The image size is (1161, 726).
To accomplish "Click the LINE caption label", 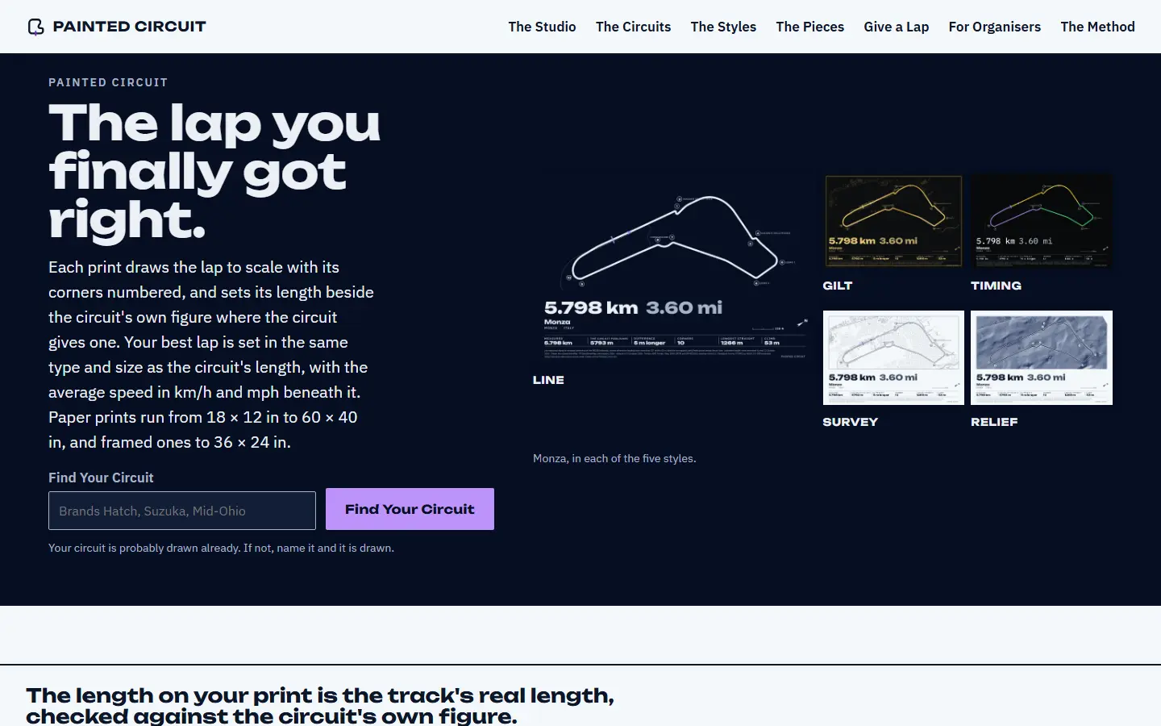I will 548,380.
